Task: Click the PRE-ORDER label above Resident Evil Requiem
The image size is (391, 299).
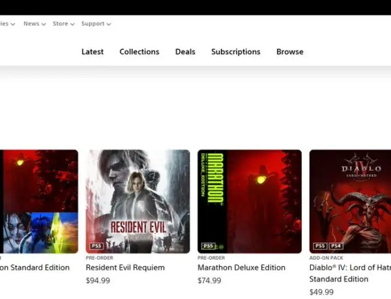Action: click(x=100, y=257)
